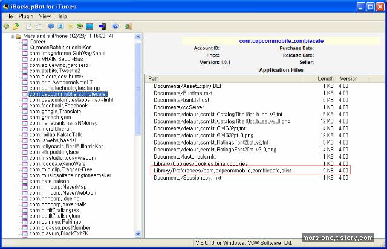The height and width of the screenshot is (249, 387).
Task: Click the green globe toolbar icon
Action: (80, 26)
